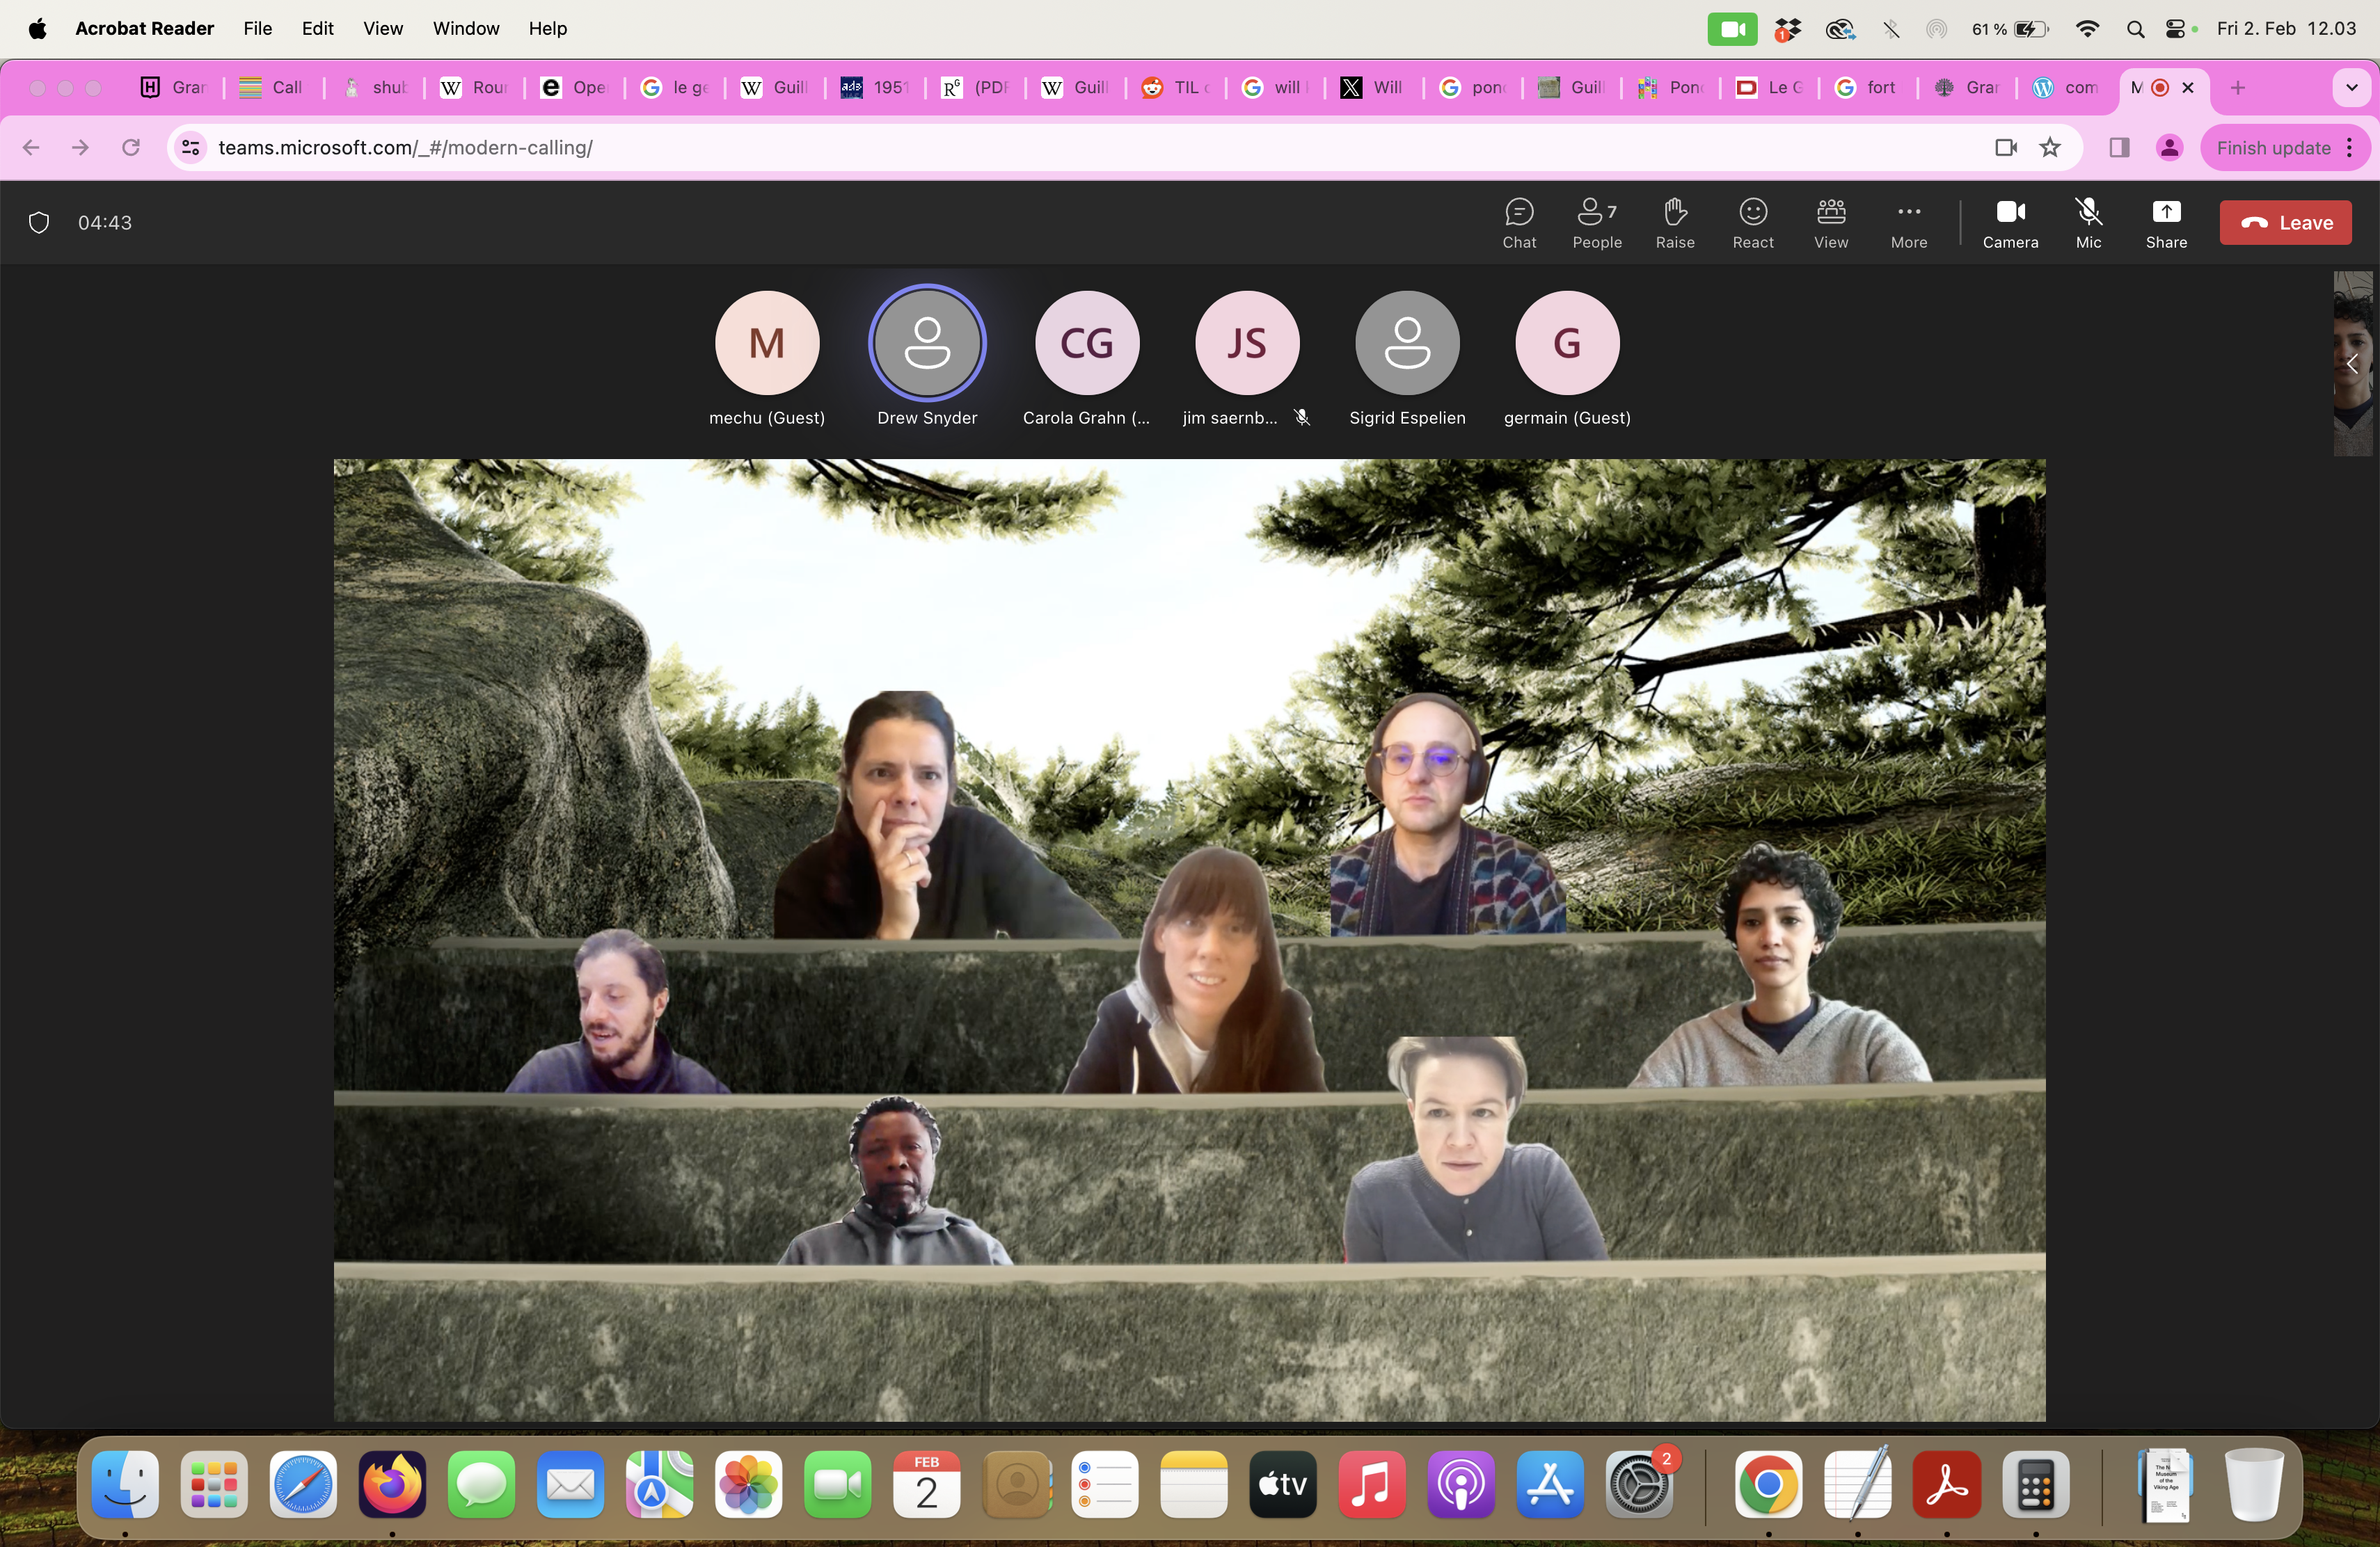Image resolution: width=2380 pixels, height=1547 pixels.
Task: Open the Window menu in menu bar
Action: click(466, 29)
